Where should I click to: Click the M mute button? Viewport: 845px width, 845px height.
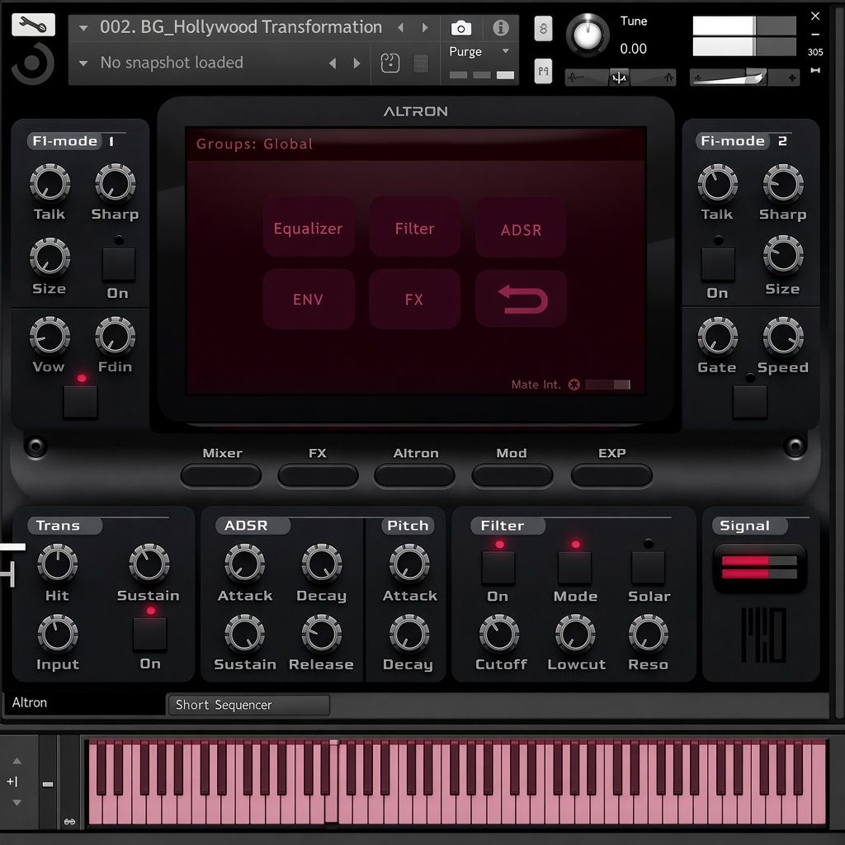pyautogui.click(x=543, y=71)
